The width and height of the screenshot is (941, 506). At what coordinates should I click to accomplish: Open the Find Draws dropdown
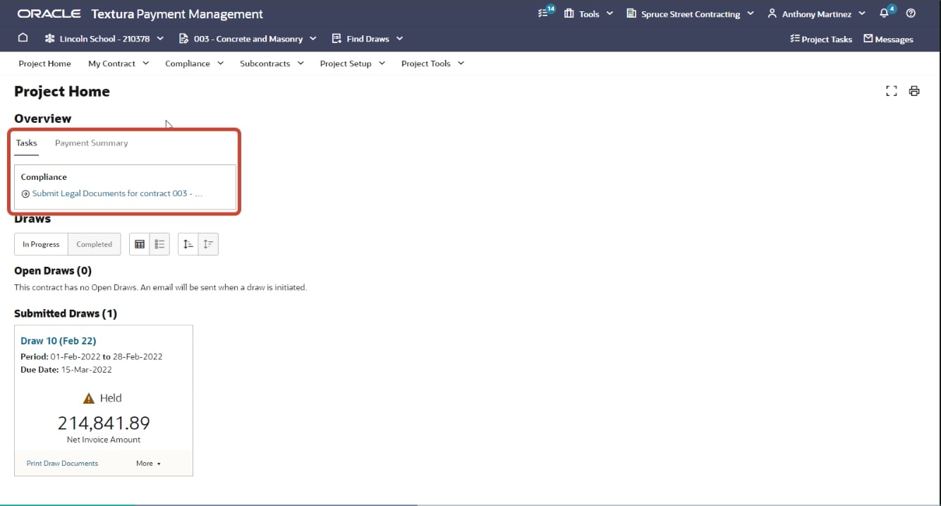367,39
